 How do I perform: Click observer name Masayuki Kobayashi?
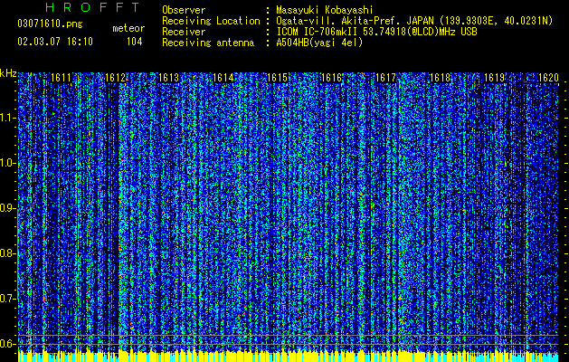click(x=325, y=10)
